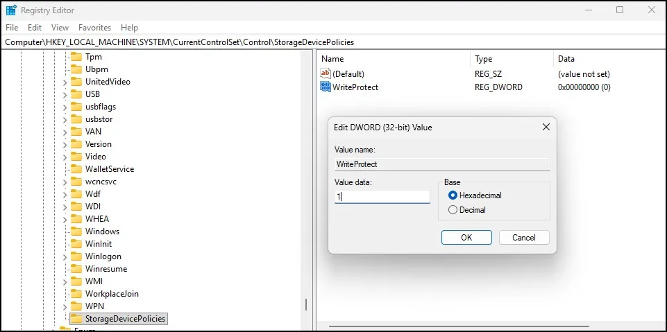Click the REG_SZ type cell
Screen dimensions: 667x332
click(488, 74)
